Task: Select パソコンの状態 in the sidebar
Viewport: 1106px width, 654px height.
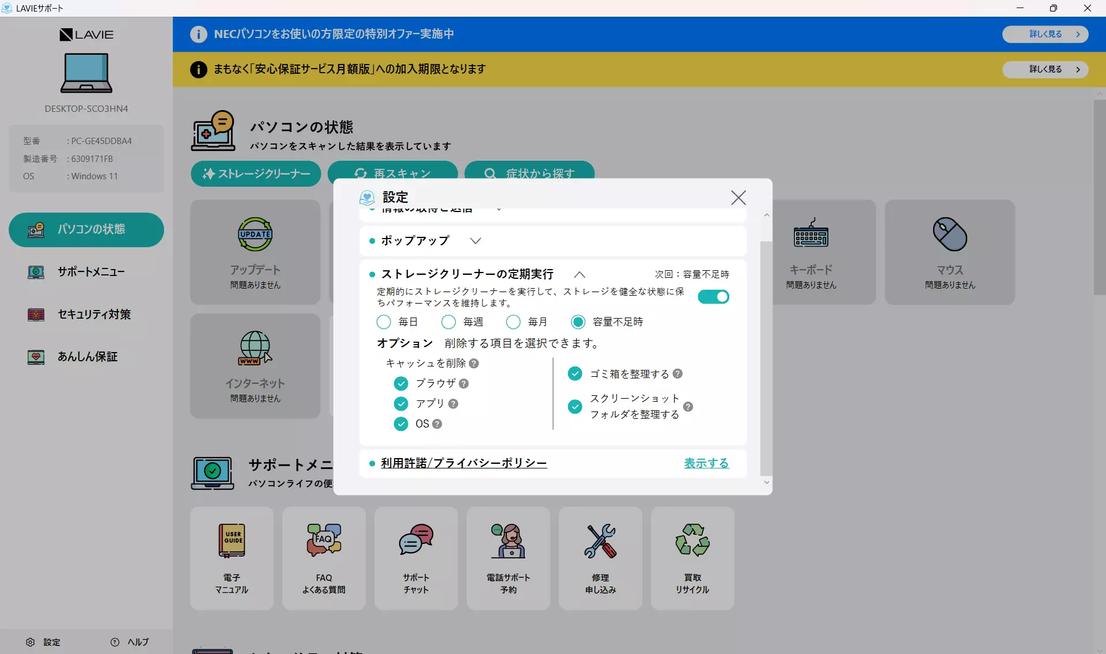Action: pos(86,230)
